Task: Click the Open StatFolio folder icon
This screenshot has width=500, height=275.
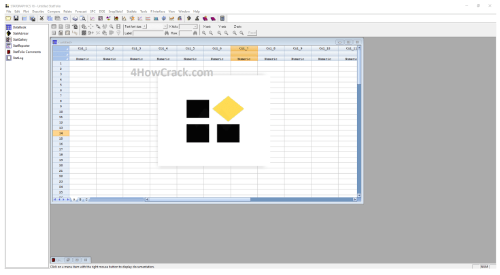Action: [x=8, y=18]
